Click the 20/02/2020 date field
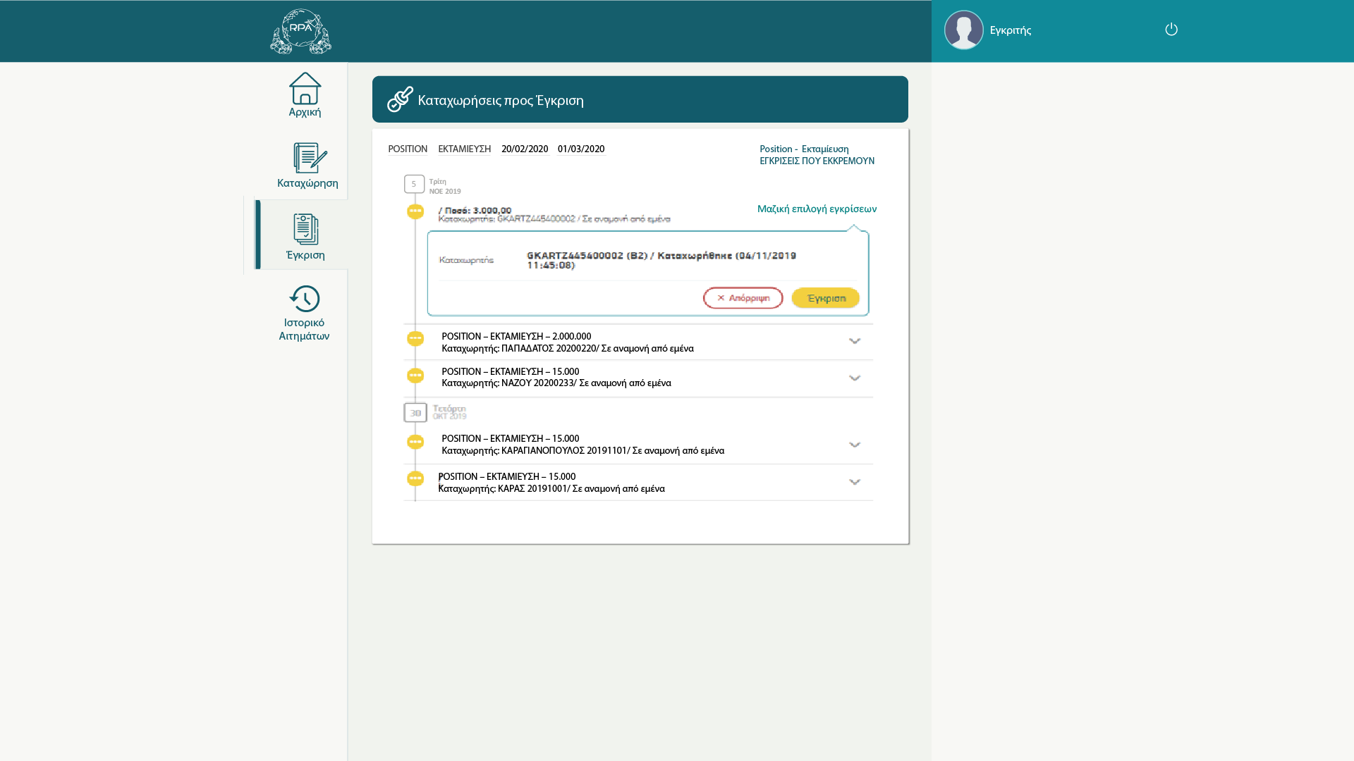Viewport: 1354px width, 761px height. pos(525,149)
